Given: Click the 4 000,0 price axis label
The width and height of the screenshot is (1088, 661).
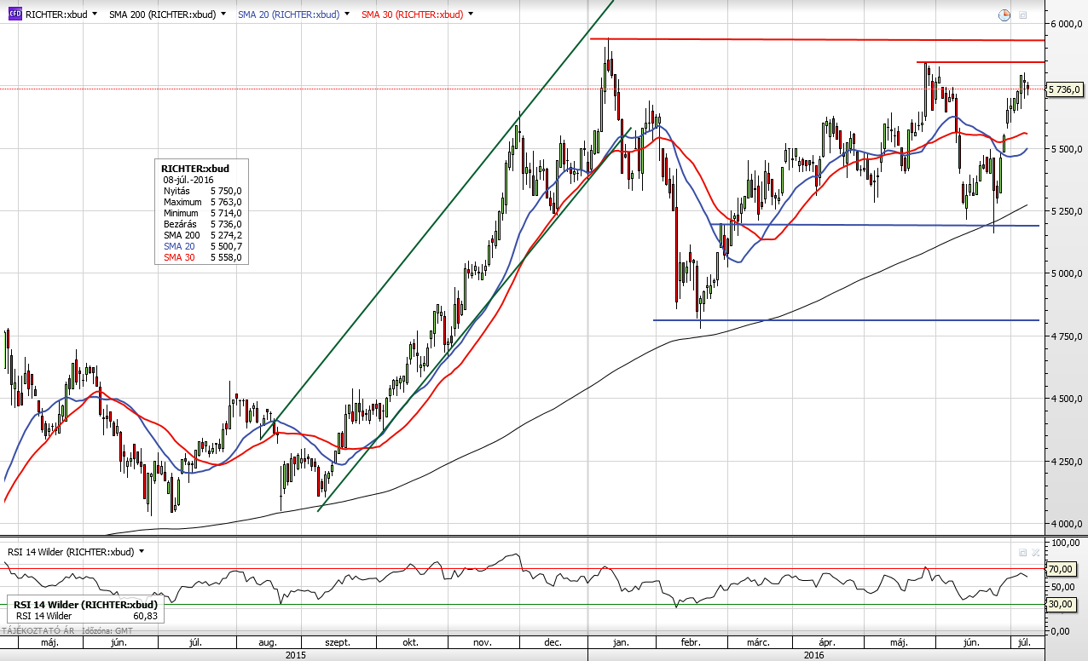Looking at the screenshot, I should [x=1065, y=523].
